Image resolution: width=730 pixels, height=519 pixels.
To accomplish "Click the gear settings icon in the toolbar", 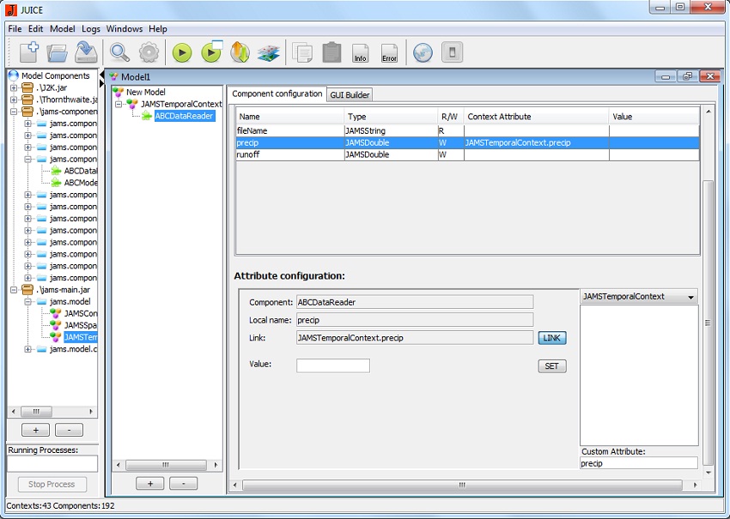I will 149,52.
